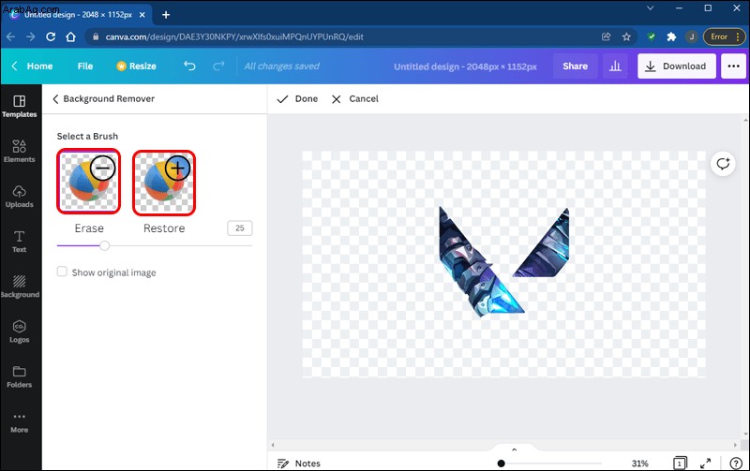Viewport: 750px width, 471px height.
Task: Close the Untitled design browser tab
Action: (142, 15)
